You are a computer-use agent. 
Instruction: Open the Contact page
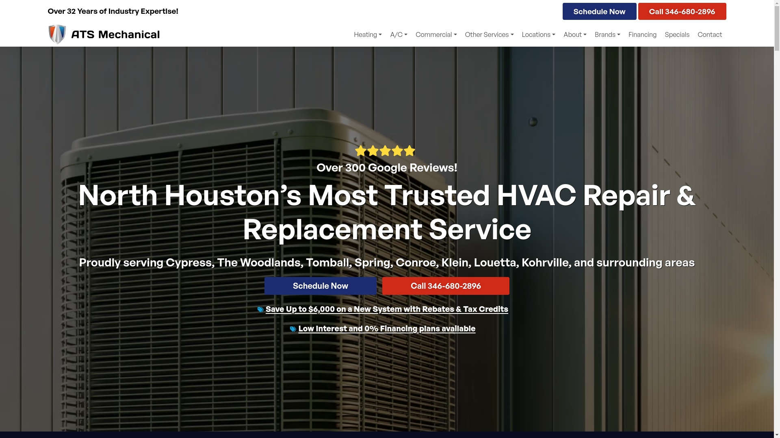(x=710, y=34)
